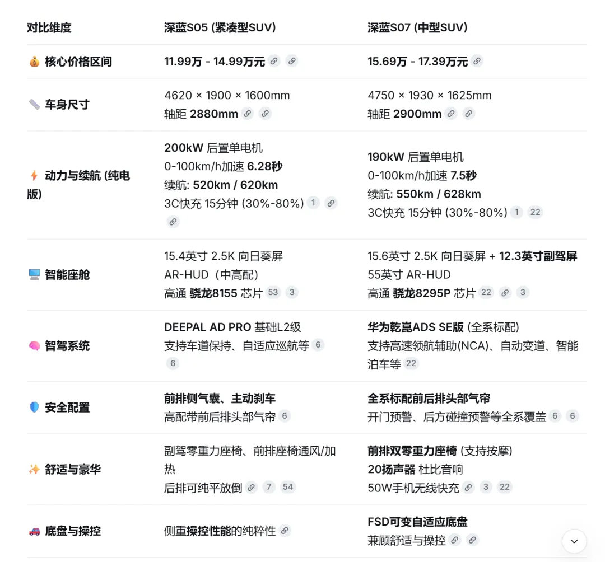Viewport: 605px width, 562px height.
Task: Open link icon after 15.69万 - 17.39万元
Action: (477, 61)
